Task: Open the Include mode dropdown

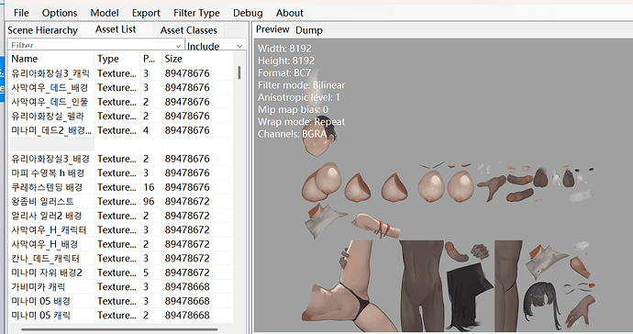Action: click(x=216, y=46)
